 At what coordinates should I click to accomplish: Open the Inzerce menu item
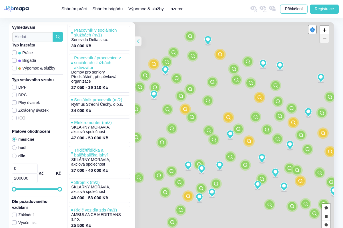(x=176, y=9)
